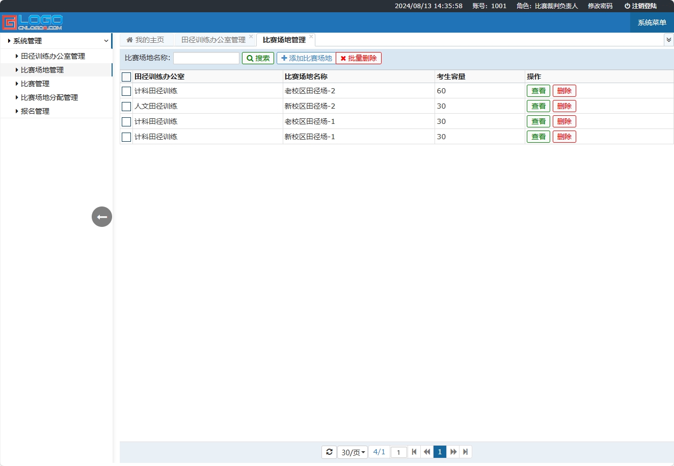Click the previous page double-arrow icon
The image size is (674, 466).
coord(427,452)
